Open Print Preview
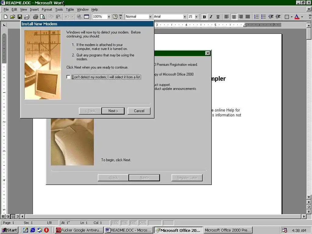 tap(42, 17)
